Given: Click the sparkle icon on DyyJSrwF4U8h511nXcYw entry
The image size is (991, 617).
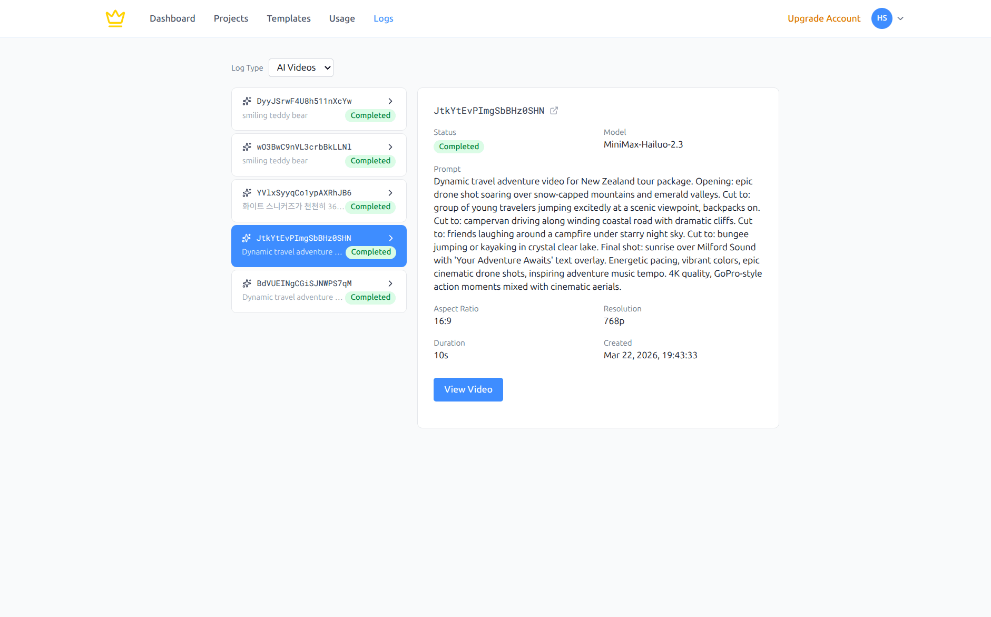Looking at the screenshot, I should (248, 101).
